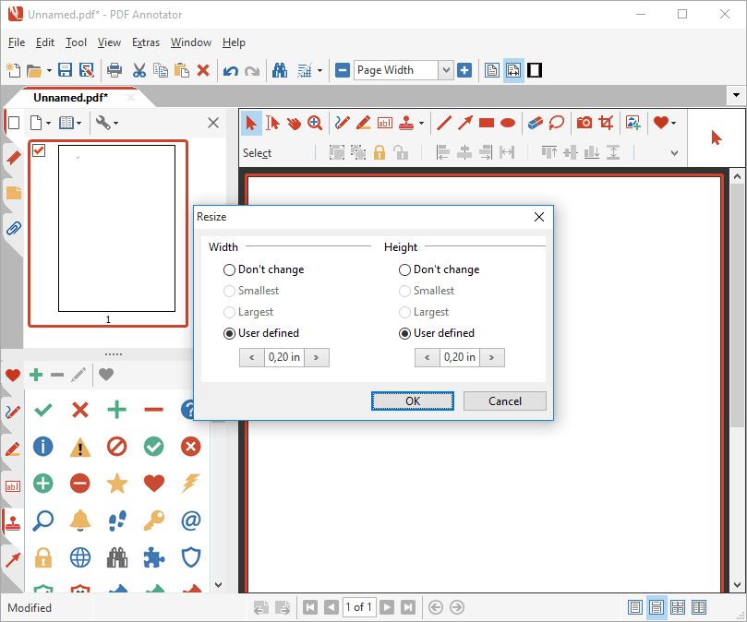
Task: Activate the Eraser tool
Action: pos(535,123)
